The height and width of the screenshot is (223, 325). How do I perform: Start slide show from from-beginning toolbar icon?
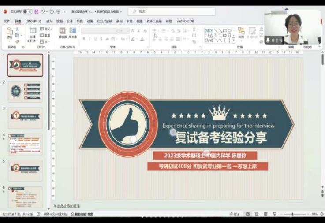click(58, 11)
